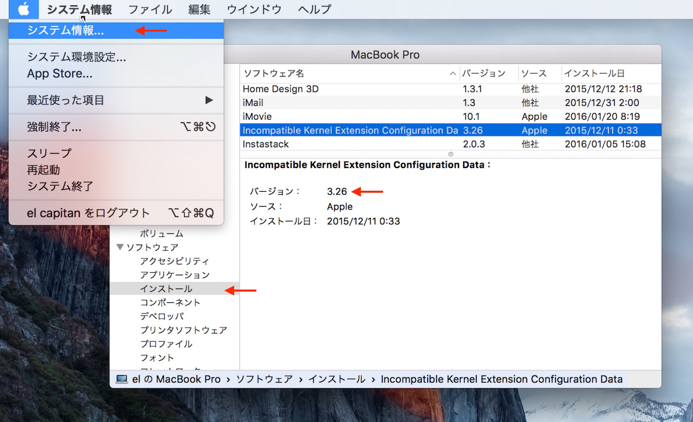
Task: Click version 10.1 cell for iMovie
Action: tap(471, 117)
